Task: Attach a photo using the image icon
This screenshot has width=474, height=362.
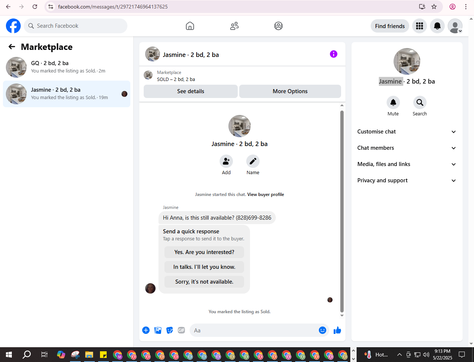Action: coord(158,330)
